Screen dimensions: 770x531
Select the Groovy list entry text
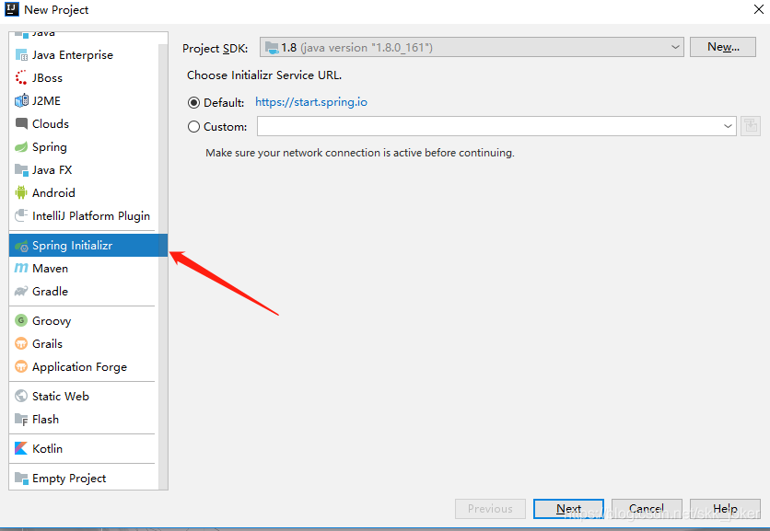(52, 321)
